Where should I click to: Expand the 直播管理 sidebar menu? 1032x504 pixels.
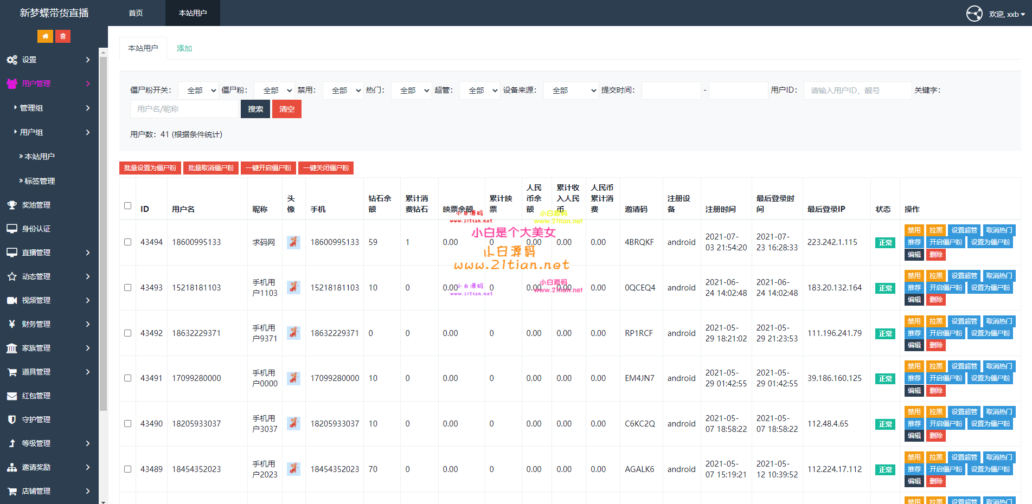(49, 253)
